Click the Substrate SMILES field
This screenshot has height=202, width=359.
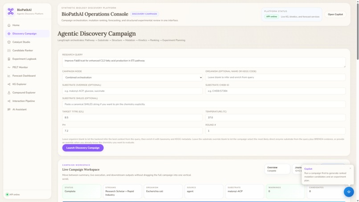(x=204, y=104)
